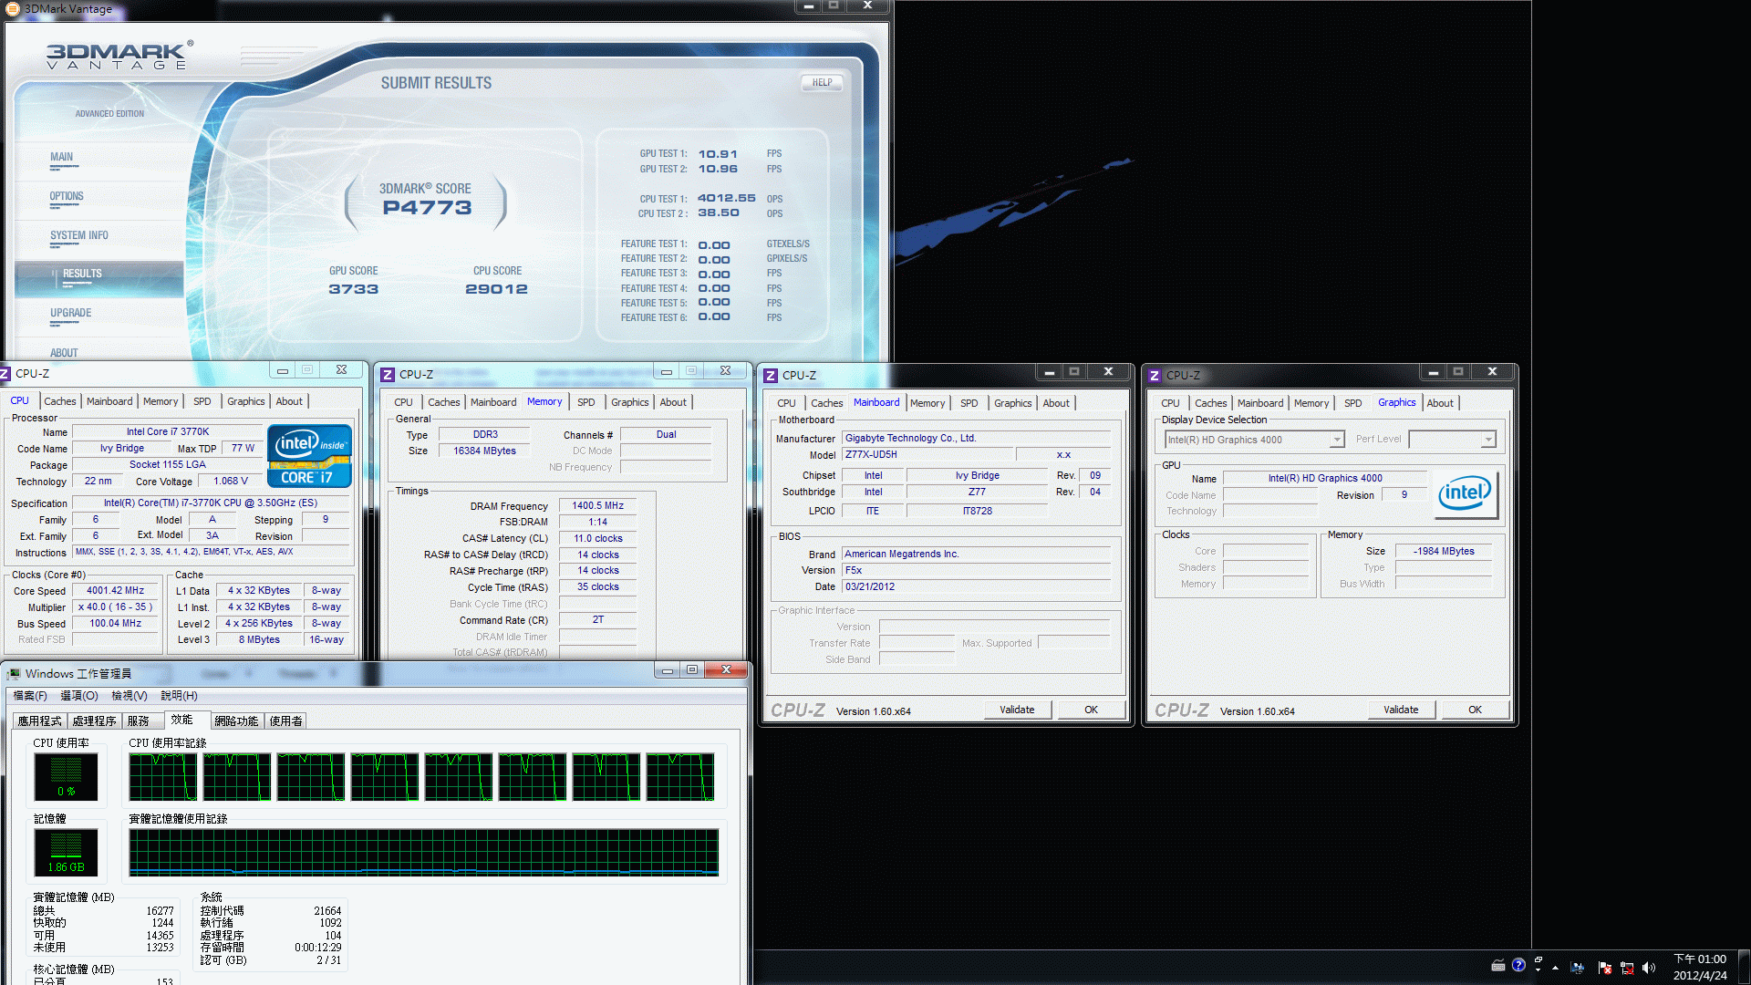
Task: Click OK in the CPU-Z Graphics window
Action: 1475,710
